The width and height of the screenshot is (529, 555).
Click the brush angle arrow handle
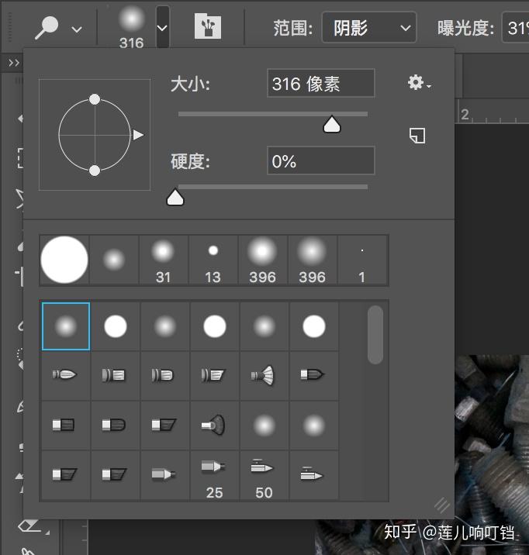pyautogui.click(x=138, y=135)
